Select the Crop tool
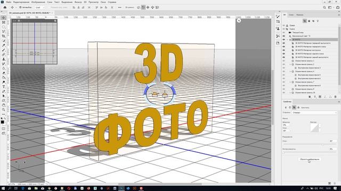 [4, 36]
